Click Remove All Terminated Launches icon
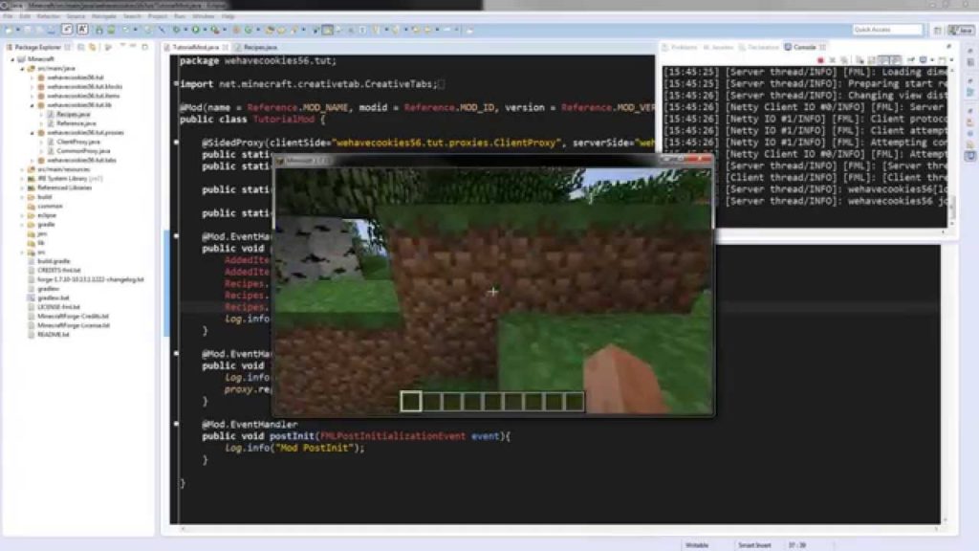The width and height of the screenshot is (979, 551). [x=844, y=60]
